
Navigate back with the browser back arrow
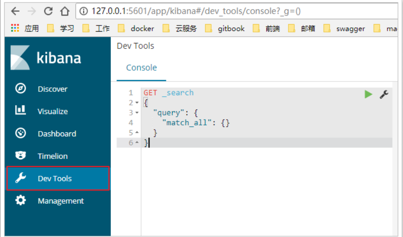tap(15, 10)
